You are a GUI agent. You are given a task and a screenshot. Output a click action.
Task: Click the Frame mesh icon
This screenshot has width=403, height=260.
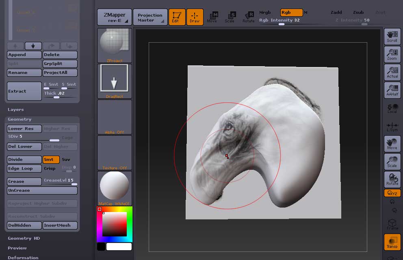pos(392,224)
